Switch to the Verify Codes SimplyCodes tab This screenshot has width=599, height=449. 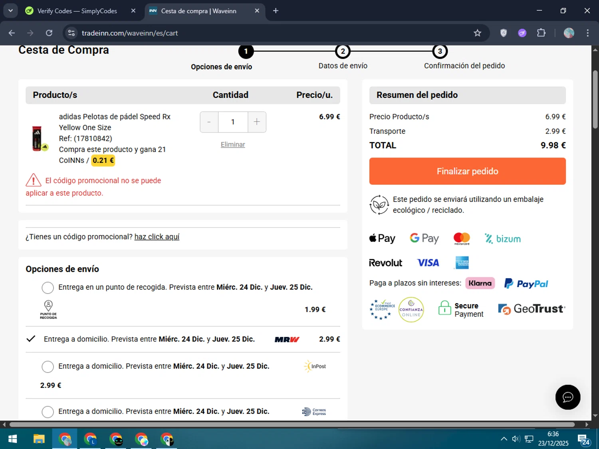point(77,11)
